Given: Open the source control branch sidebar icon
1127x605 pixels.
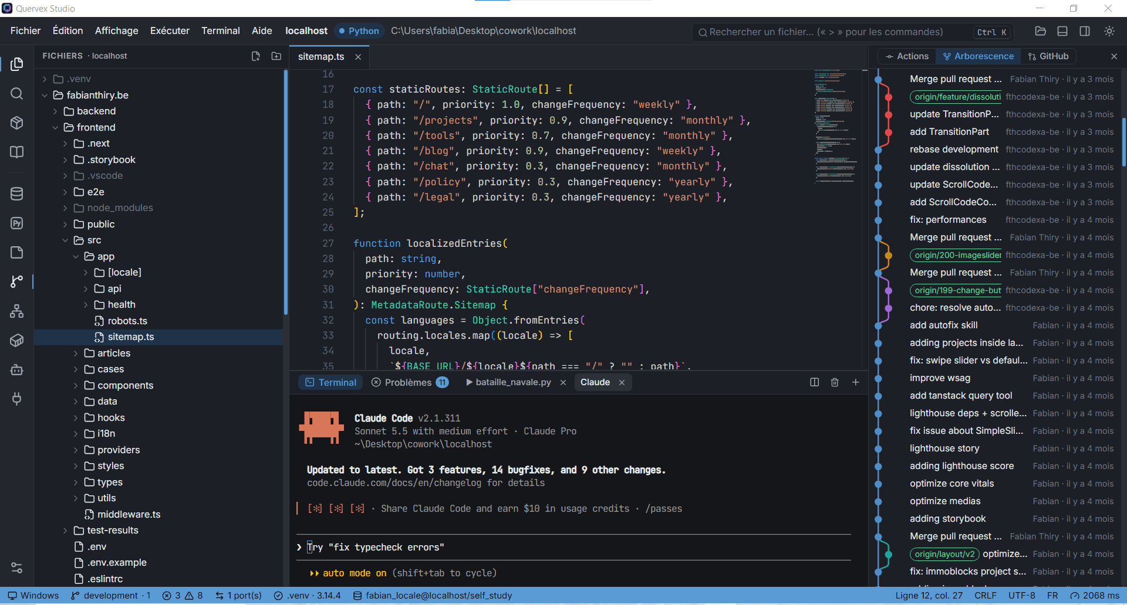Looking at the screenshot, I should point(17,281).
